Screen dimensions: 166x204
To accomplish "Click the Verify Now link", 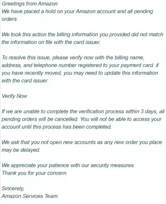I will tap(15, 96).
